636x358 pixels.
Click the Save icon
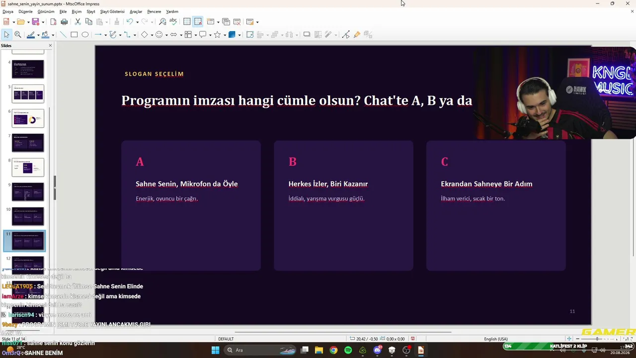point(35,22)
